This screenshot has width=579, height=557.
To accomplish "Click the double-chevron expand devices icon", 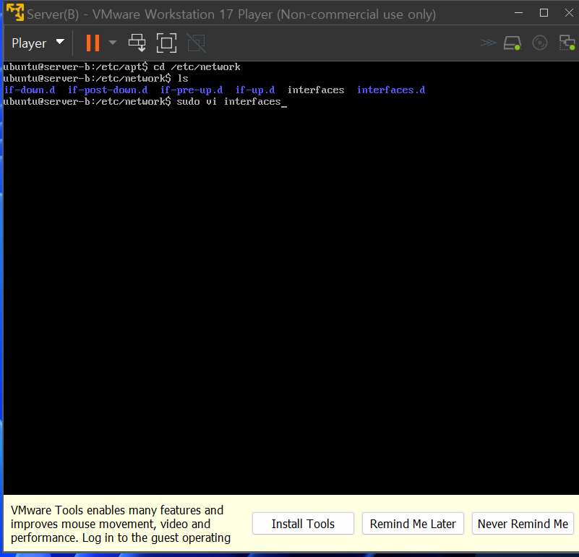I will [x=488, y=43].
